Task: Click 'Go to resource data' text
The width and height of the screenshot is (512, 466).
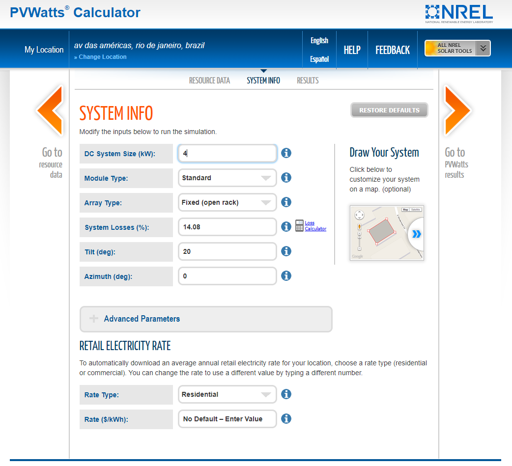Action: 52,163
